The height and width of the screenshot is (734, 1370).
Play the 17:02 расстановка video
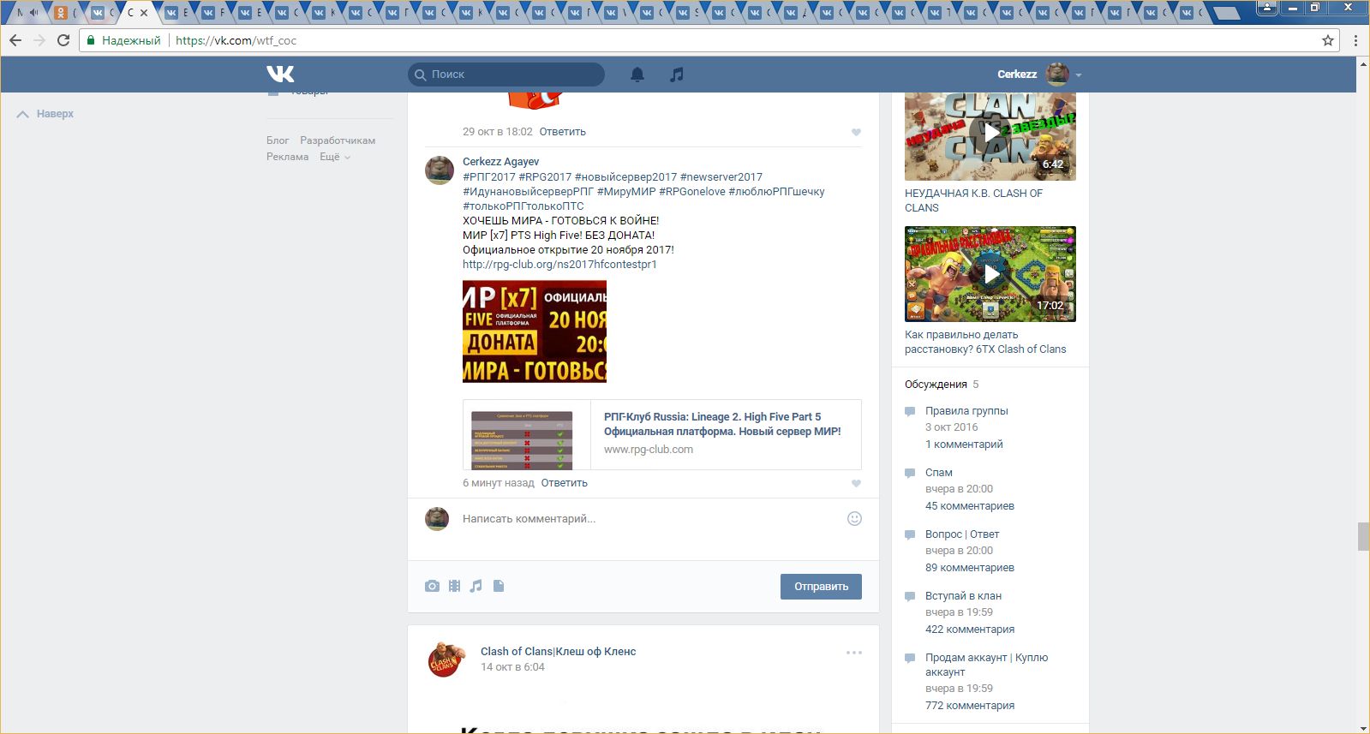coord(990,274)
